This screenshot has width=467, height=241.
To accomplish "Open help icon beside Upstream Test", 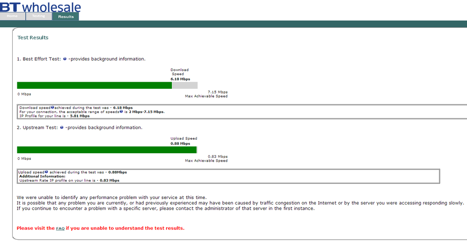I will pyautogui.click(x=62, y=128).
